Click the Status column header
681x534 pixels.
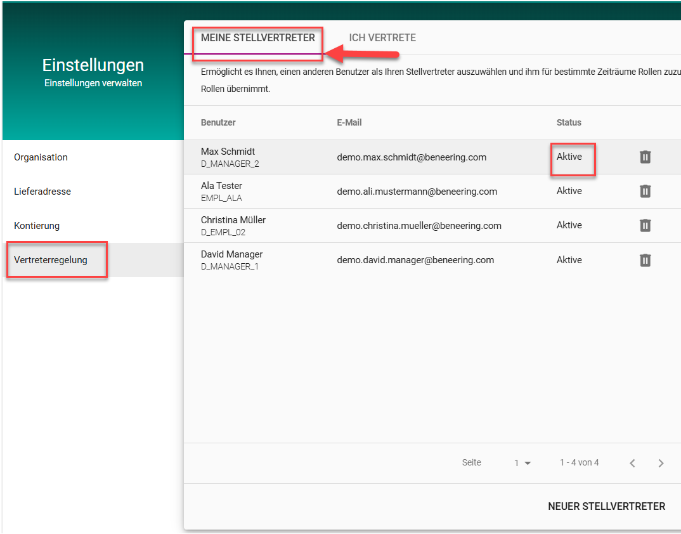(569, 122)
